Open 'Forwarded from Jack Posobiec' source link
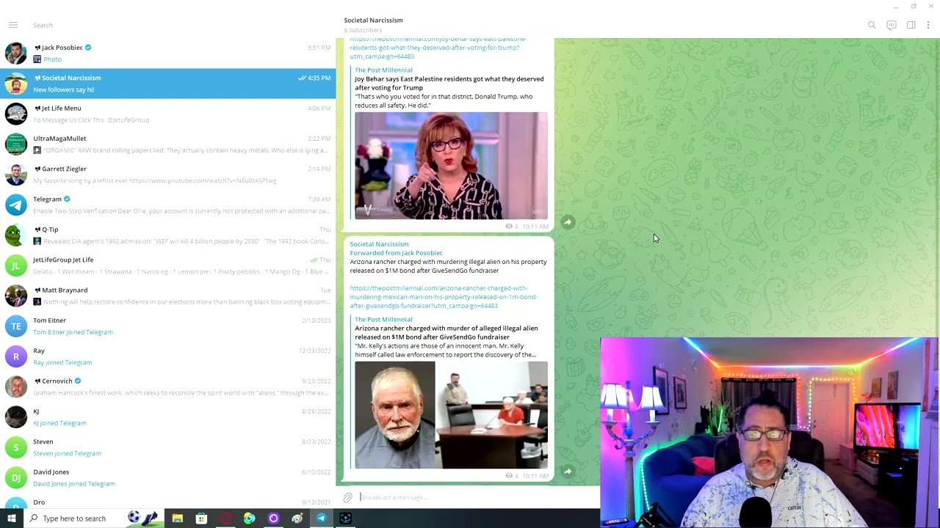 point(396,253)
